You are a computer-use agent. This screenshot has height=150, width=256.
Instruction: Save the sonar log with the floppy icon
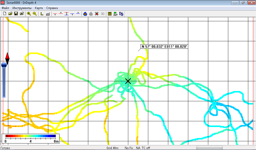(x=16, y=14)
